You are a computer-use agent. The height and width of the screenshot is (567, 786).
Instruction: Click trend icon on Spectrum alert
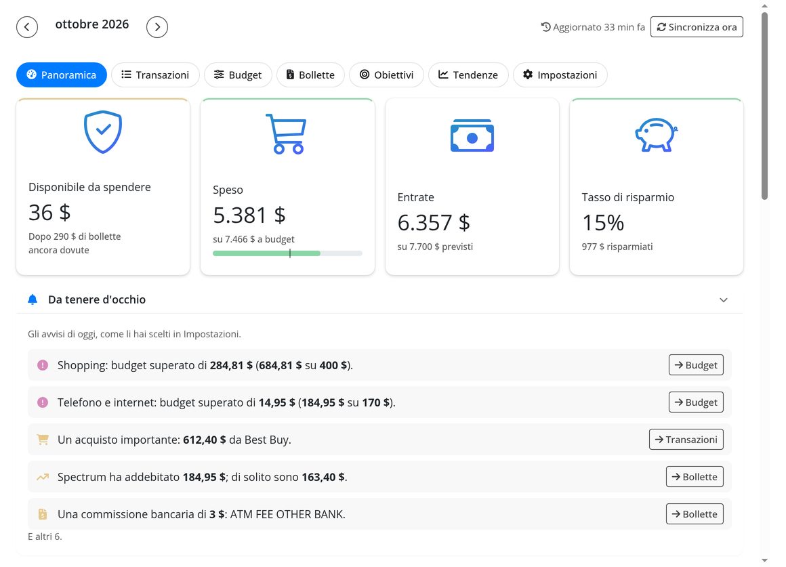tap(43, 477)
